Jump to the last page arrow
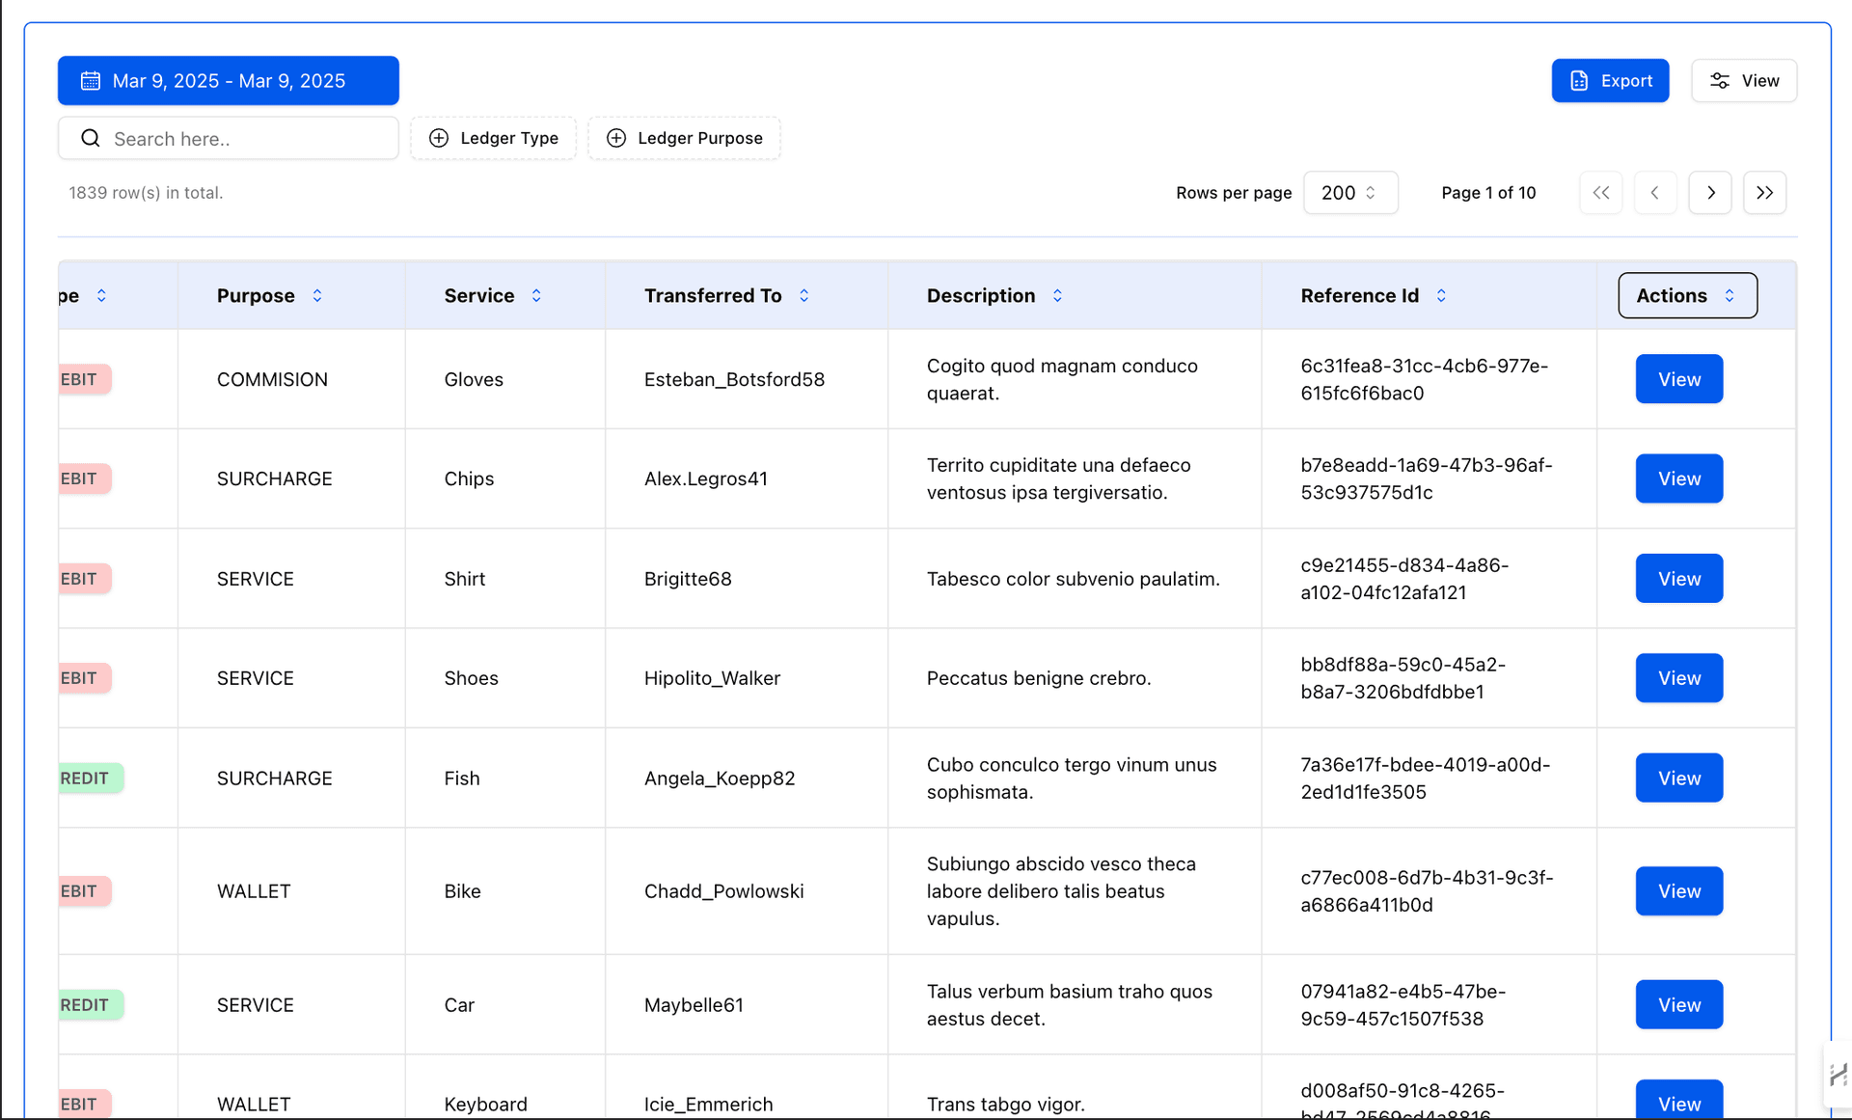The image size is (1852, 1120). [1764, 193]
